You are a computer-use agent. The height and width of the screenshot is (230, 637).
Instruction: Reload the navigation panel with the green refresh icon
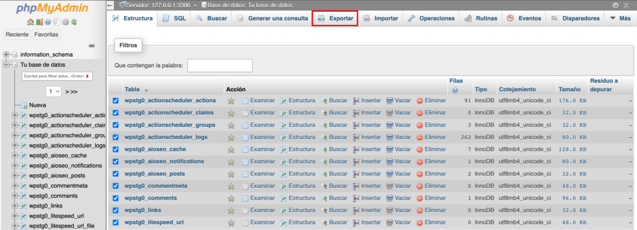click(75, 22)
